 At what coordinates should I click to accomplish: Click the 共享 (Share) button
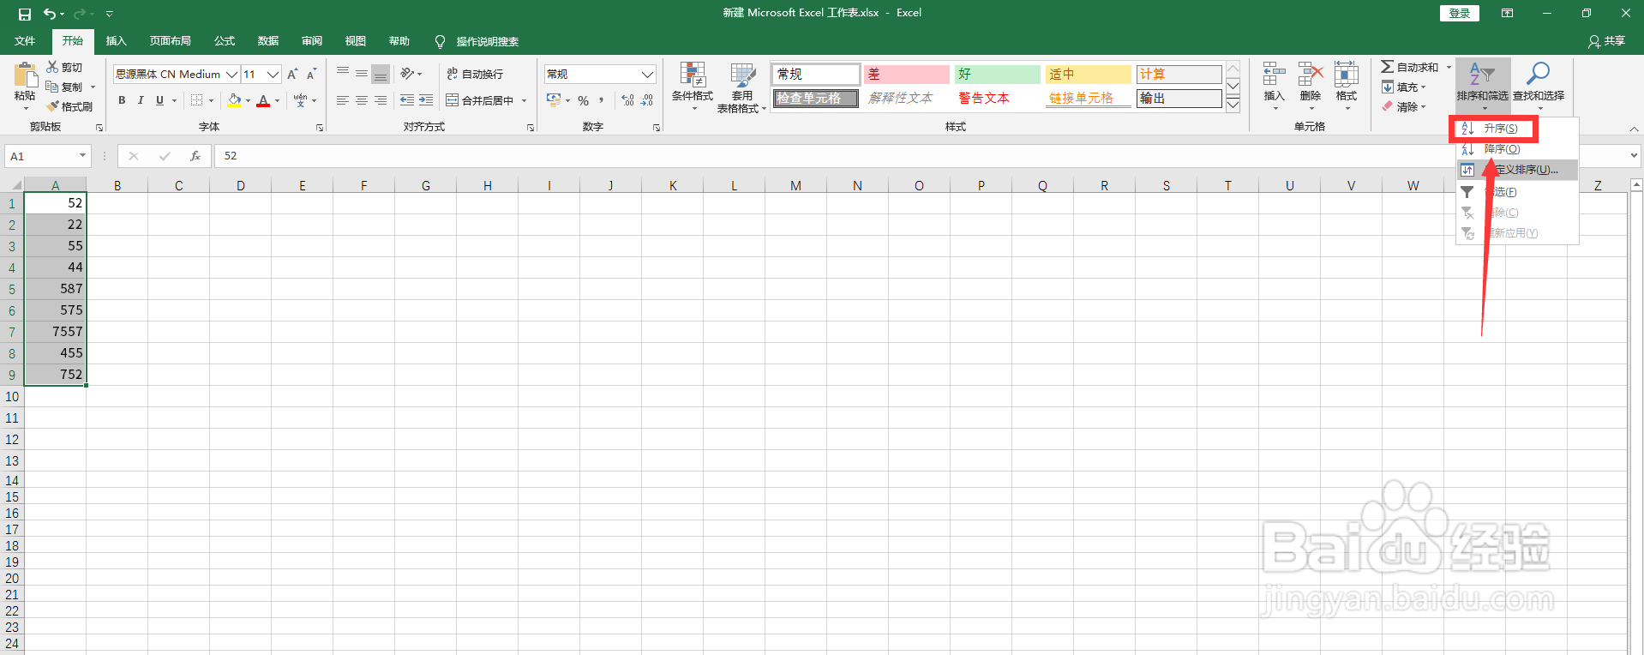tap(1606, 41)
